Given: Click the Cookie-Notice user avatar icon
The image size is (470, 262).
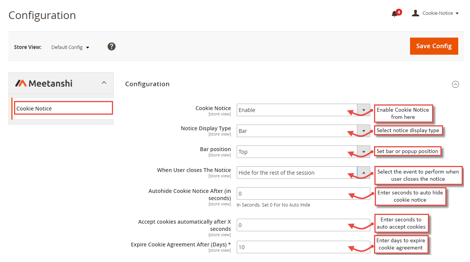Looking at the screenshot, I should [416, 13].
